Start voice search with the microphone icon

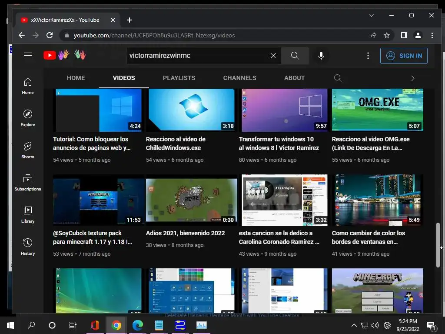coord(321,56)
